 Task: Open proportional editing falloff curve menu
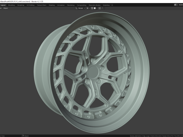pos(103,8)
